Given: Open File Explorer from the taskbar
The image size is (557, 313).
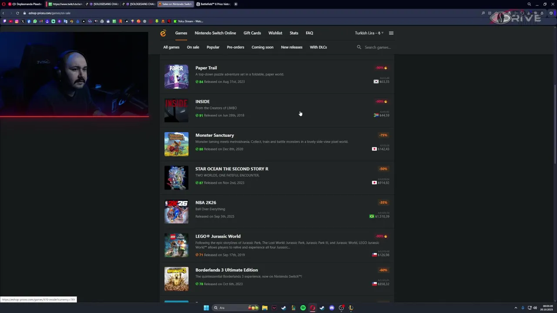Looking at the screenshot, I should pyautogui.click(x=265, y=308).
